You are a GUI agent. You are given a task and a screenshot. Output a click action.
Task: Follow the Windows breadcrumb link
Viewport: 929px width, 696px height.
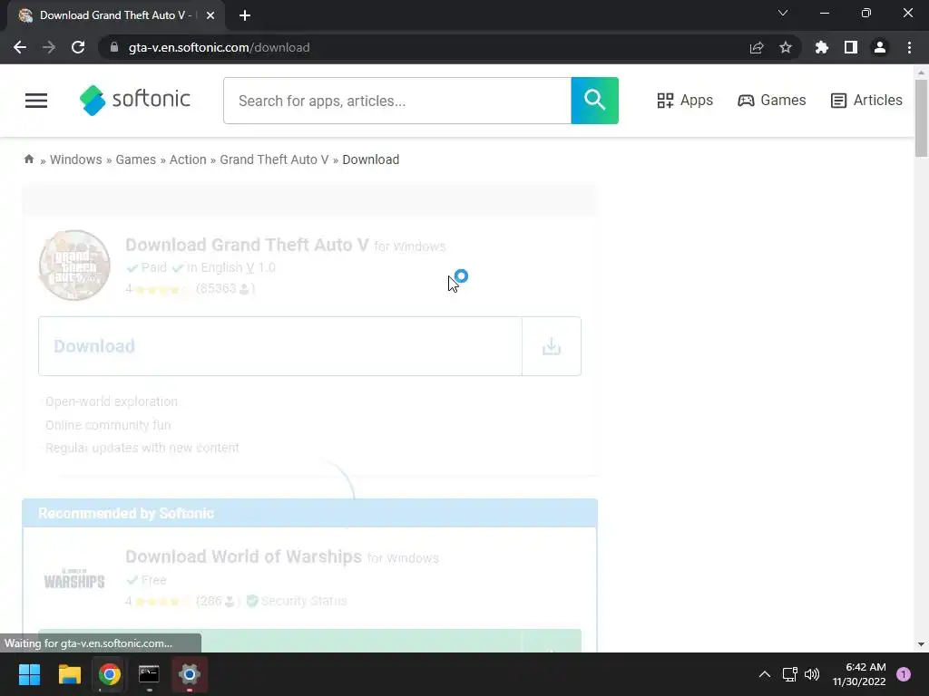tap(76, 159)
